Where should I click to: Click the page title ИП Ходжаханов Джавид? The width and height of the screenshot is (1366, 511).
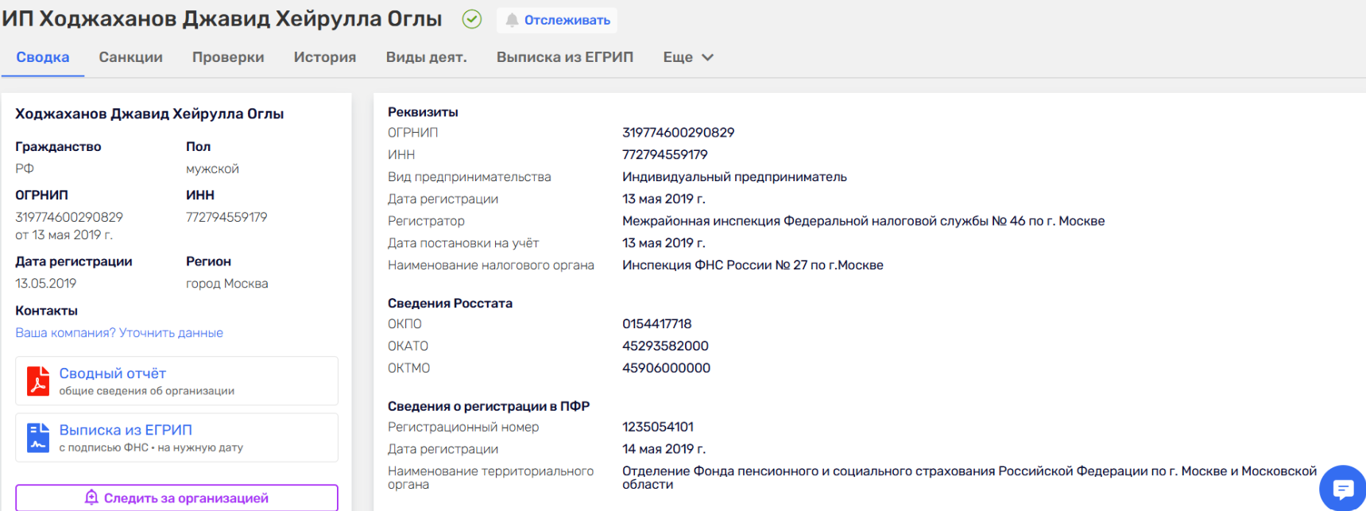[x=223, y=19]
